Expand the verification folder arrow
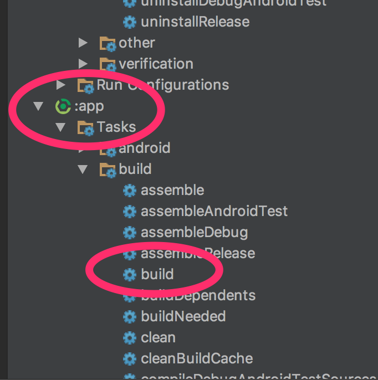Screen dimensions: 378x380 tap(83, 64)
